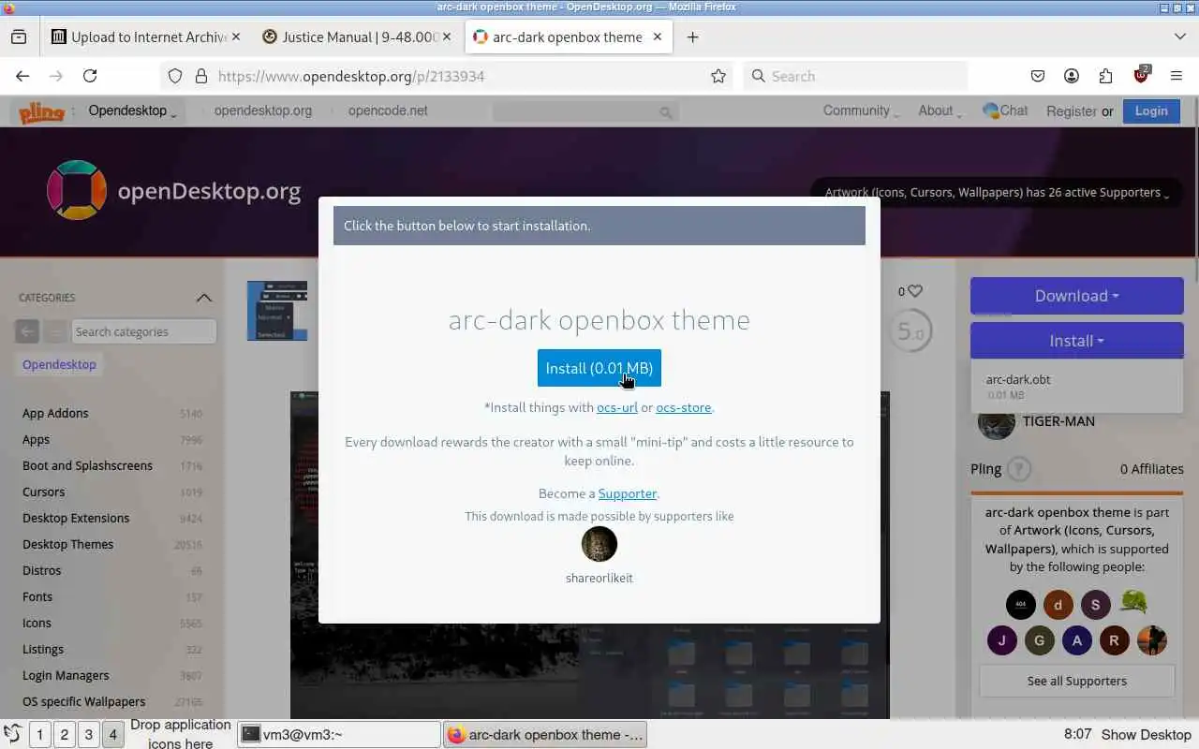Bookmark this page with the star icon
The image size is (1199, 749).
coord(718,76)
